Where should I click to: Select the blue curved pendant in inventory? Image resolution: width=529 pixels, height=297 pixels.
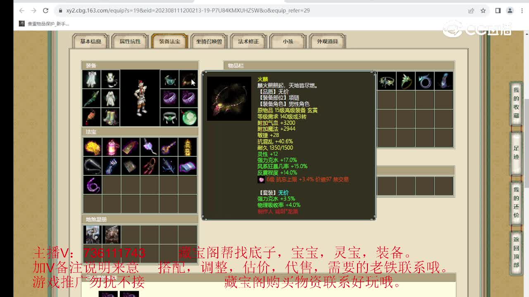click(443, 81)
